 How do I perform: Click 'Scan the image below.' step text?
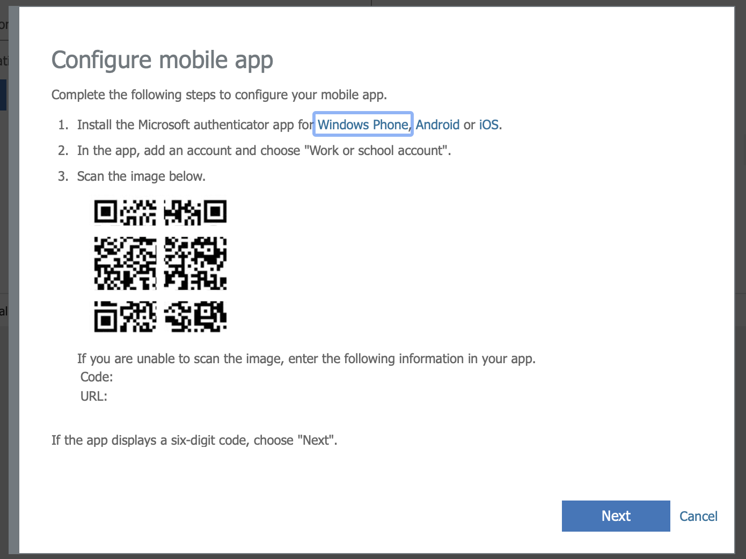point(141,176)
